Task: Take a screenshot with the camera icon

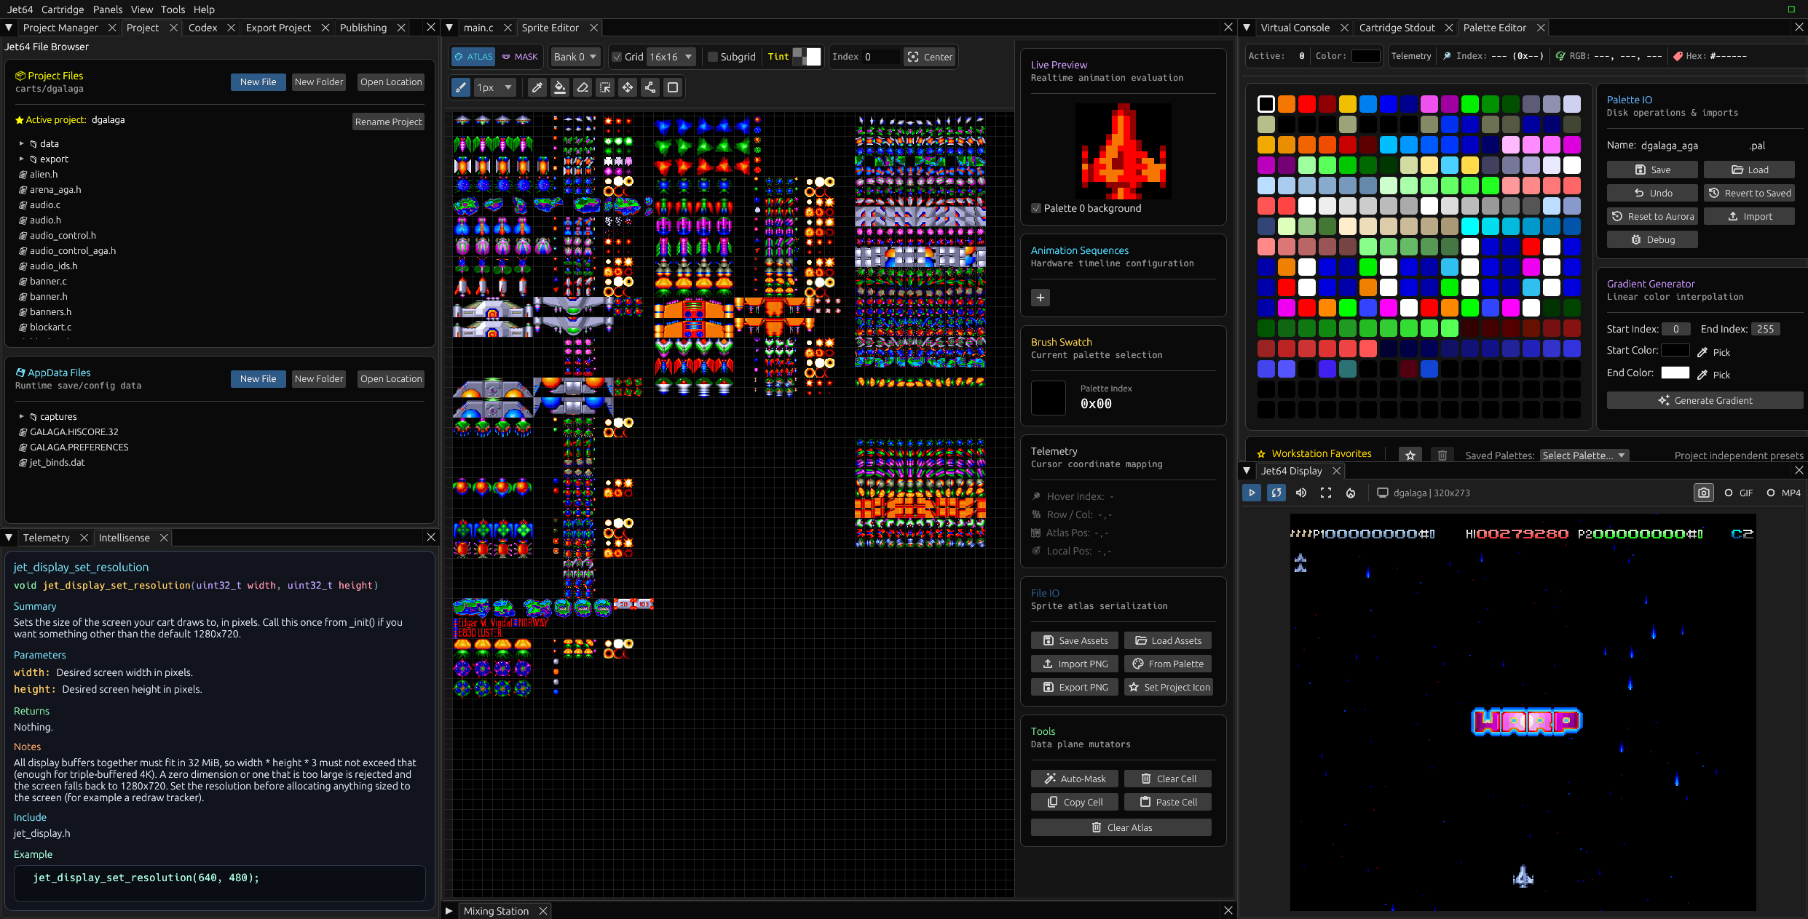Action: click(x=1704, y=493)
